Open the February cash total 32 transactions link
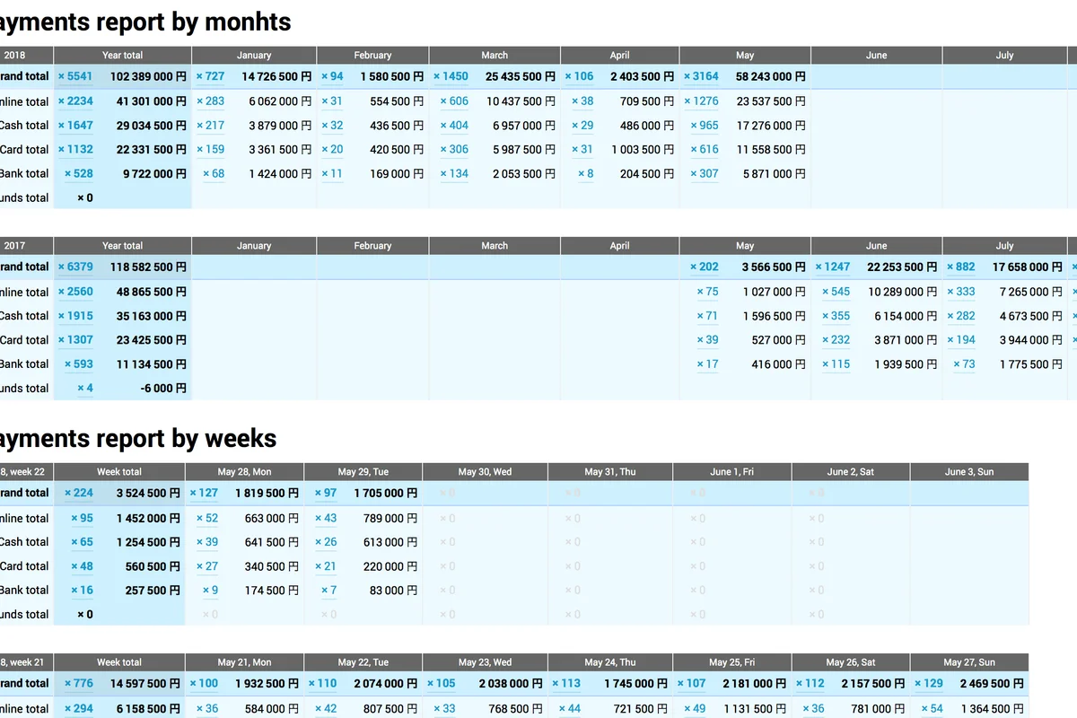This screenshot has width=1077, height=718. [x=335, y=126]
